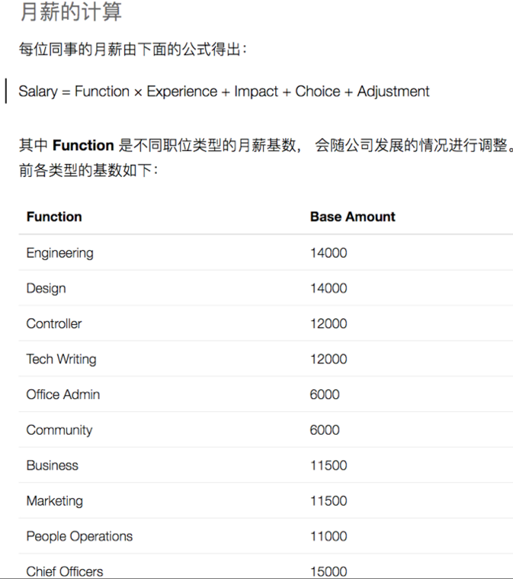Select the Engineering row label
513x579 pixels.
click(x=59, y=253)
